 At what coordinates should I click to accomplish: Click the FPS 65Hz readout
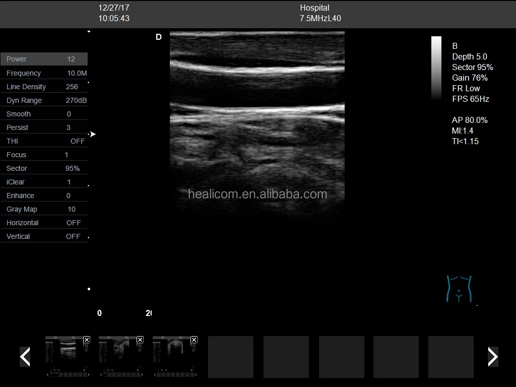point(471,99)
